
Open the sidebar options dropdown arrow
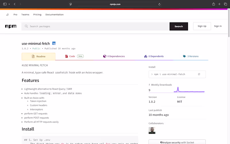click(9, 4)
